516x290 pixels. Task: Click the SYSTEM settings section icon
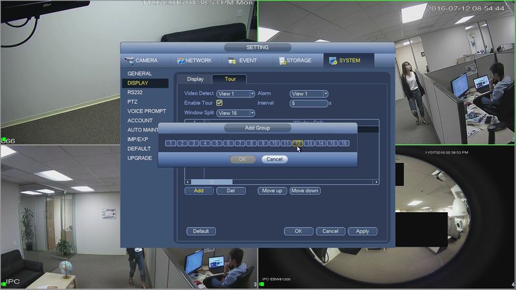click(x=333, y=61)
